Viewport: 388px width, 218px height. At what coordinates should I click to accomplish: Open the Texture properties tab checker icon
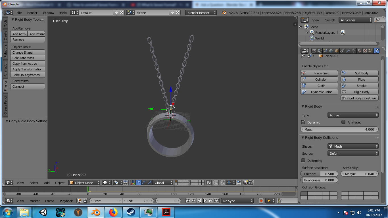365,51
